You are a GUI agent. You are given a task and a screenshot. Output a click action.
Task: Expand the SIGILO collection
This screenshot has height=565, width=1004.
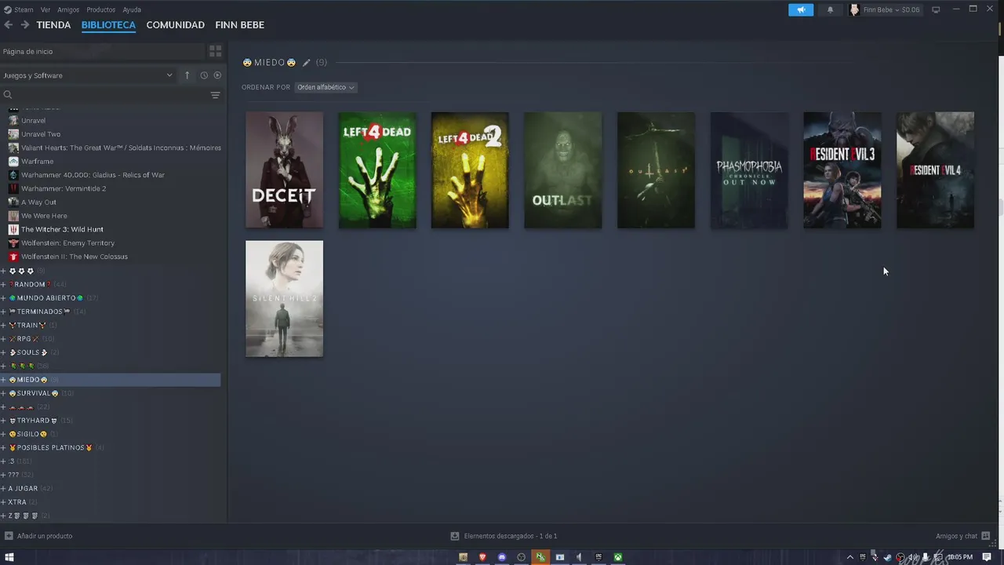3,434
